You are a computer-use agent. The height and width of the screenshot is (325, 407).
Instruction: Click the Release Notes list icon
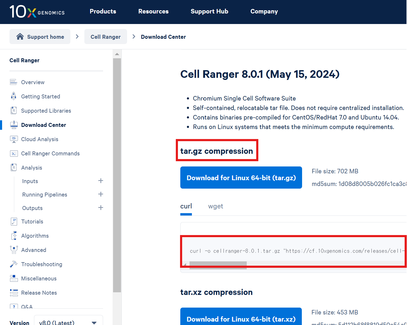click(x=14, y=293)
